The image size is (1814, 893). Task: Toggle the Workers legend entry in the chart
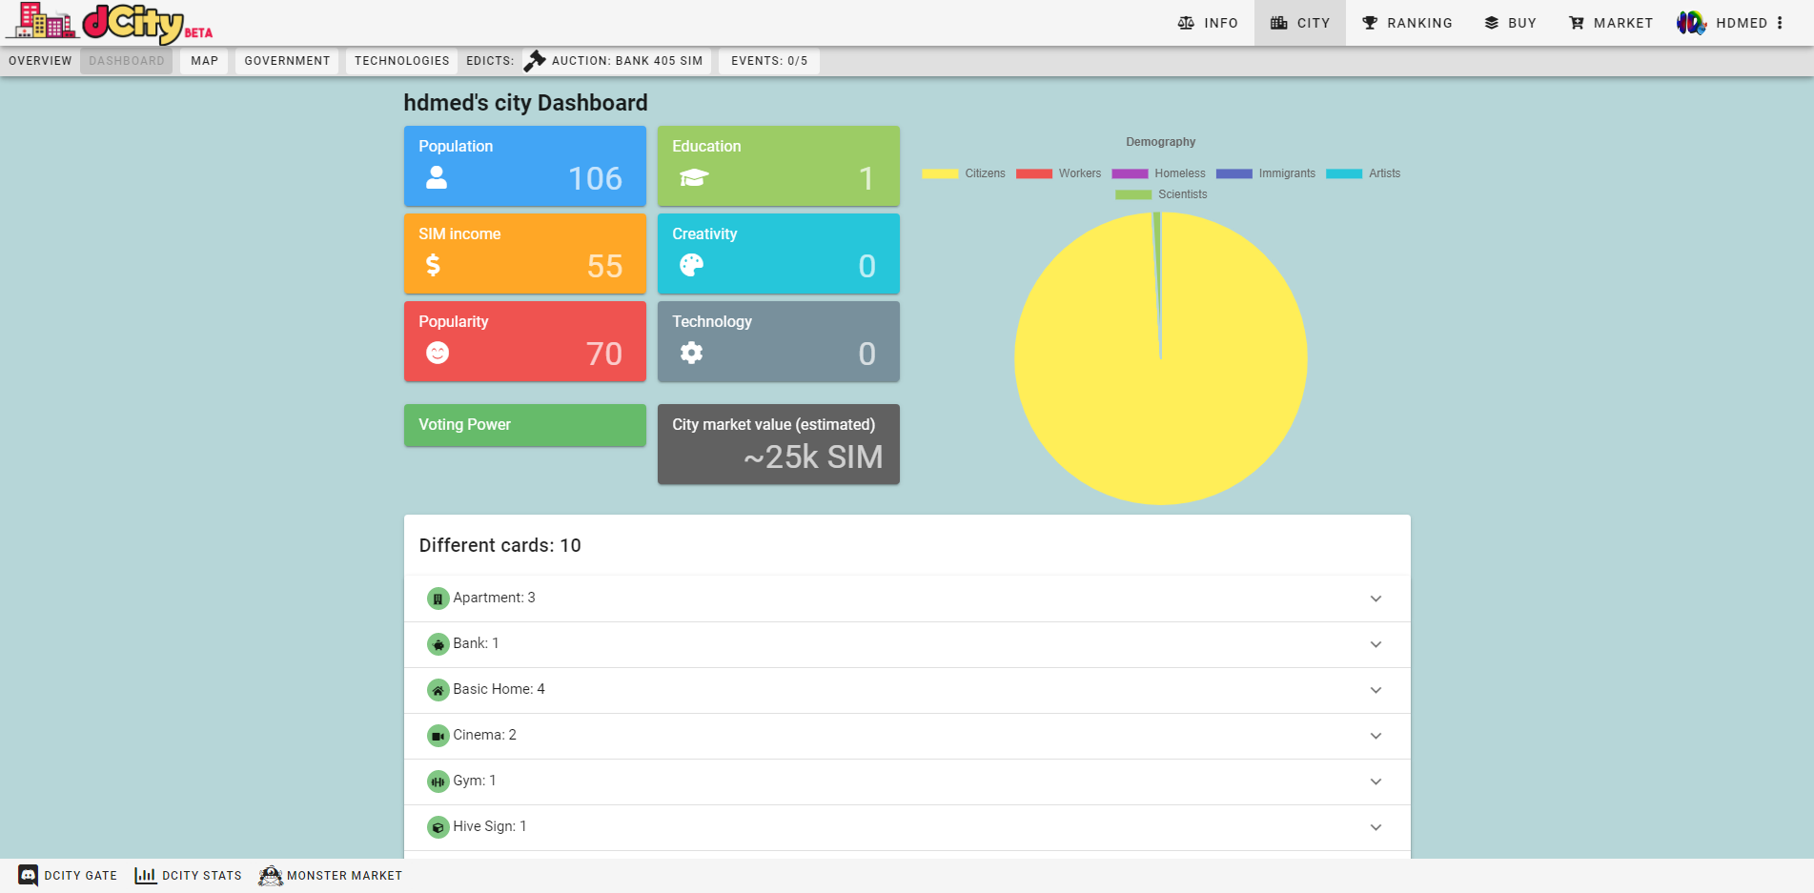(x=1059, y=173)
